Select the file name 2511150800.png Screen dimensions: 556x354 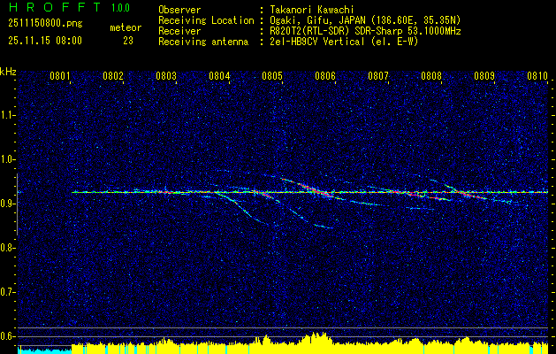coord(45,23)
